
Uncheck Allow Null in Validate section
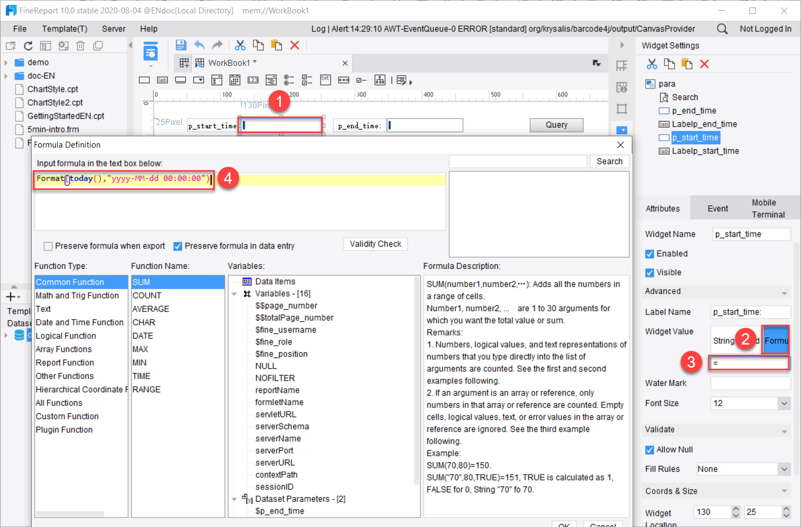pos(649,449)
